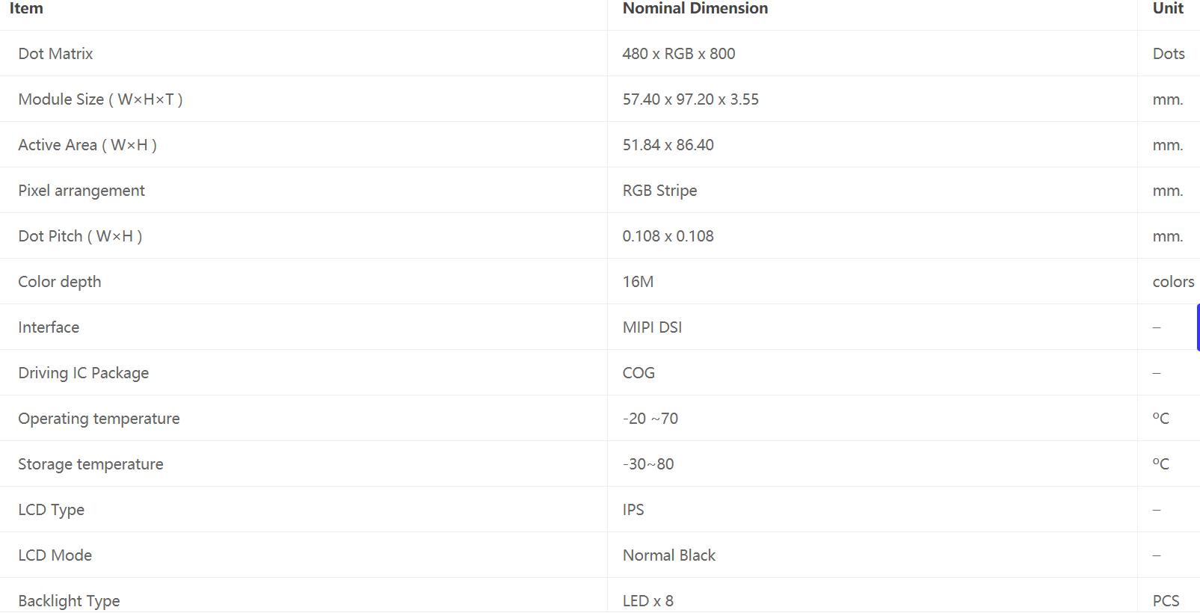
Task: Click the IPS LCD Type value
Action: 633,510
